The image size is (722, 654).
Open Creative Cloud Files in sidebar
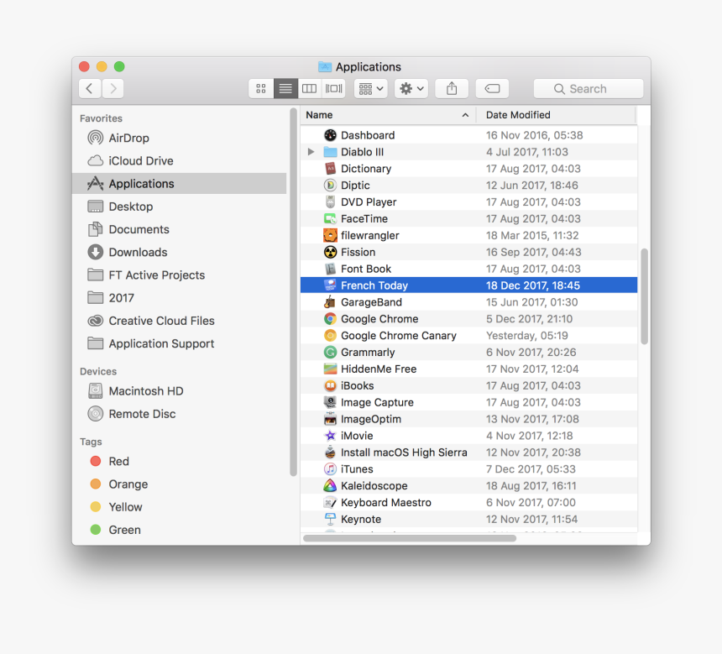point(179,321)
